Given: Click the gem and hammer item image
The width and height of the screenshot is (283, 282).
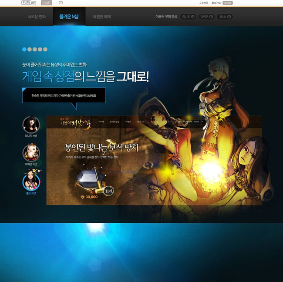Looking at the screenshot, I should pos(90,180).
